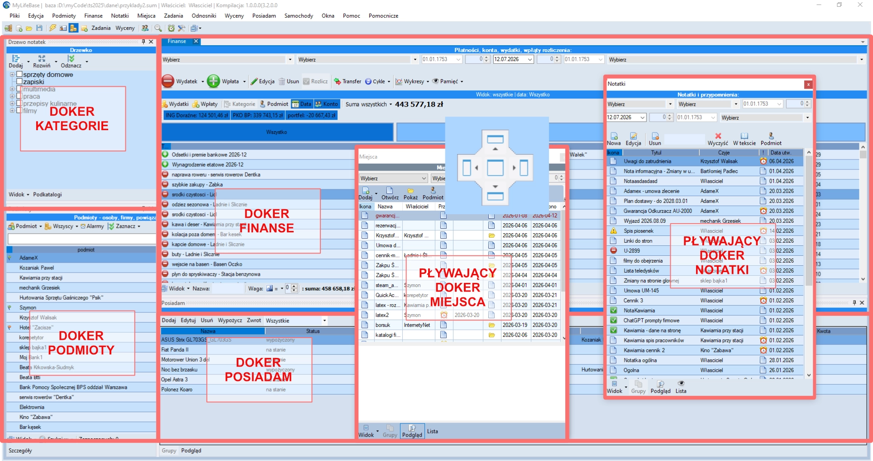
Task: Tick the 'zapiski' tree checkbox
Action: point(19,81)
